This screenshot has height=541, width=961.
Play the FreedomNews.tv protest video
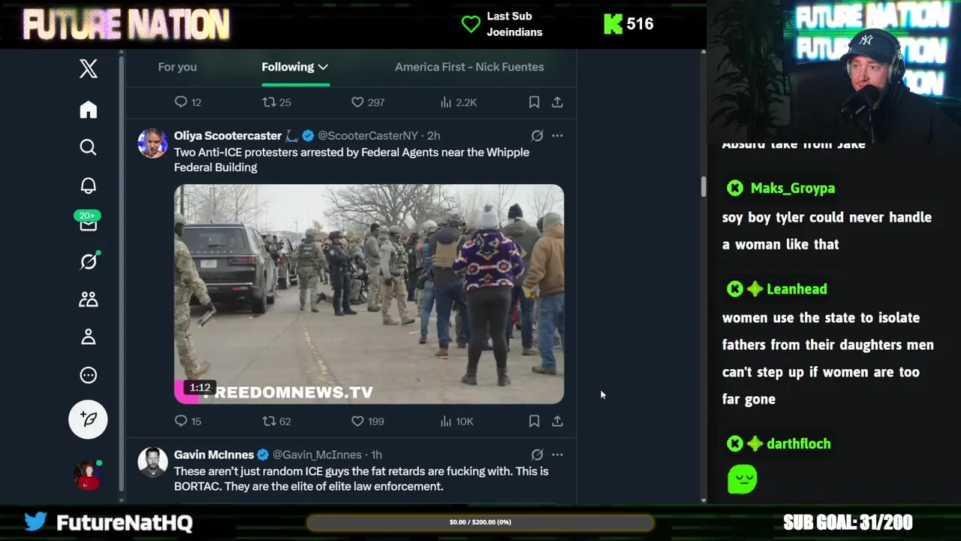[x=369, y=294]
